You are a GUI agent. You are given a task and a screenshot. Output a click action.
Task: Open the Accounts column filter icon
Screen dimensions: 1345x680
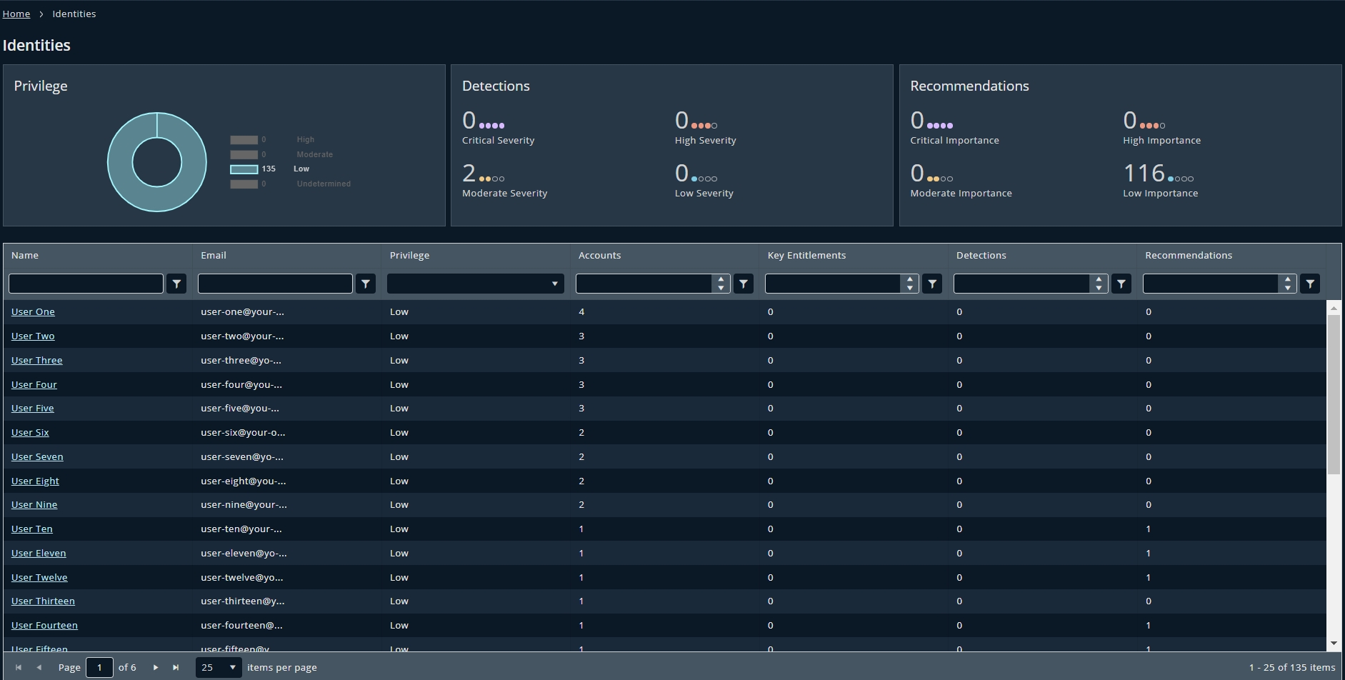pyautogui.click(x=744, y=284)
